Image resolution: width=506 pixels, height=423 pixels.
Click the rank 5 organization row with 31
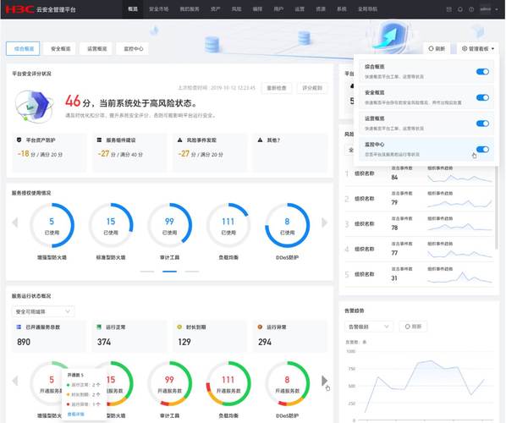click(419, 274)
